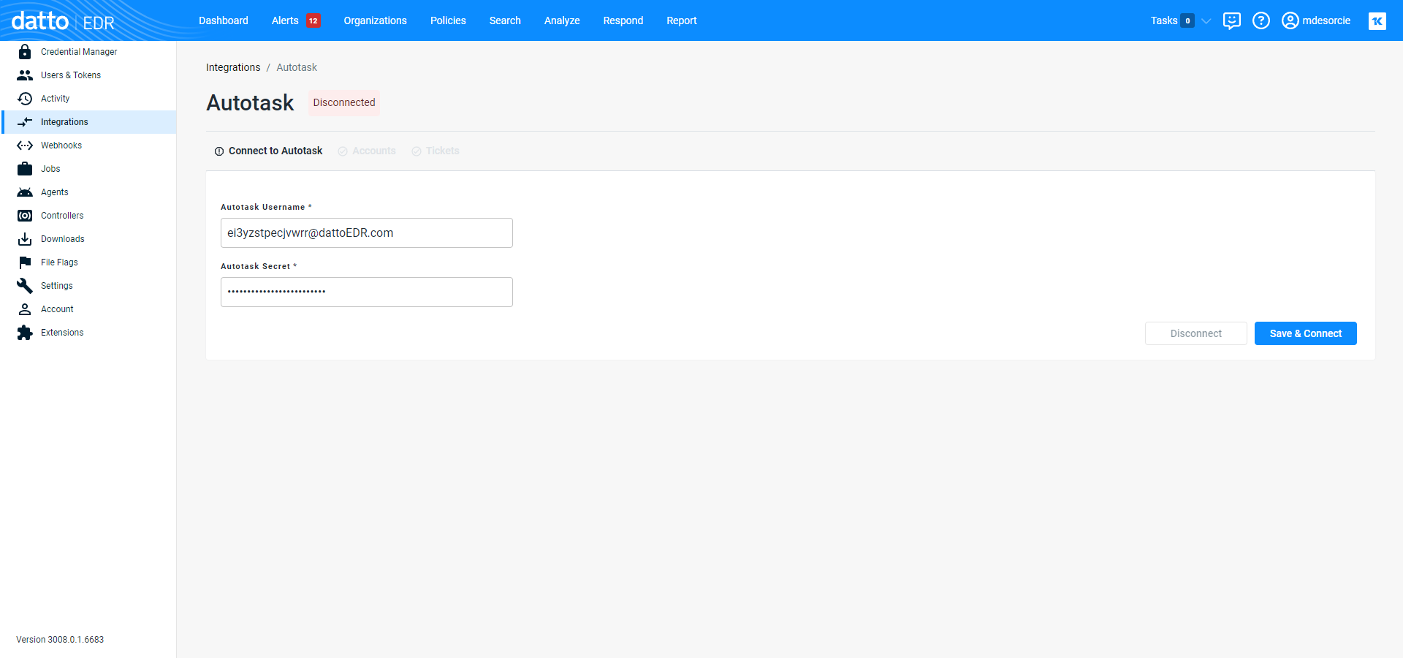Click the Integrations arrows icon
The image size is (1403, 658).
click(x=25, y=122)
